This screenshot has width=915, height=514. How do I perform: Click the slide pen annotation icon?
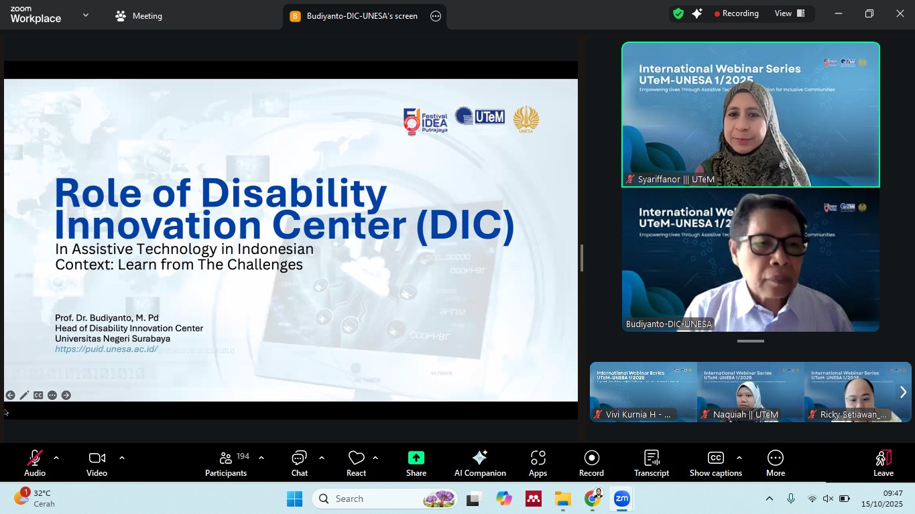point(24,395)
